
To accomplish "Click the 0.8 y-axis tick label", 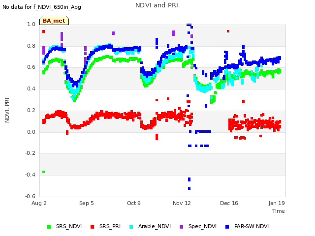I will coord(31,46).
